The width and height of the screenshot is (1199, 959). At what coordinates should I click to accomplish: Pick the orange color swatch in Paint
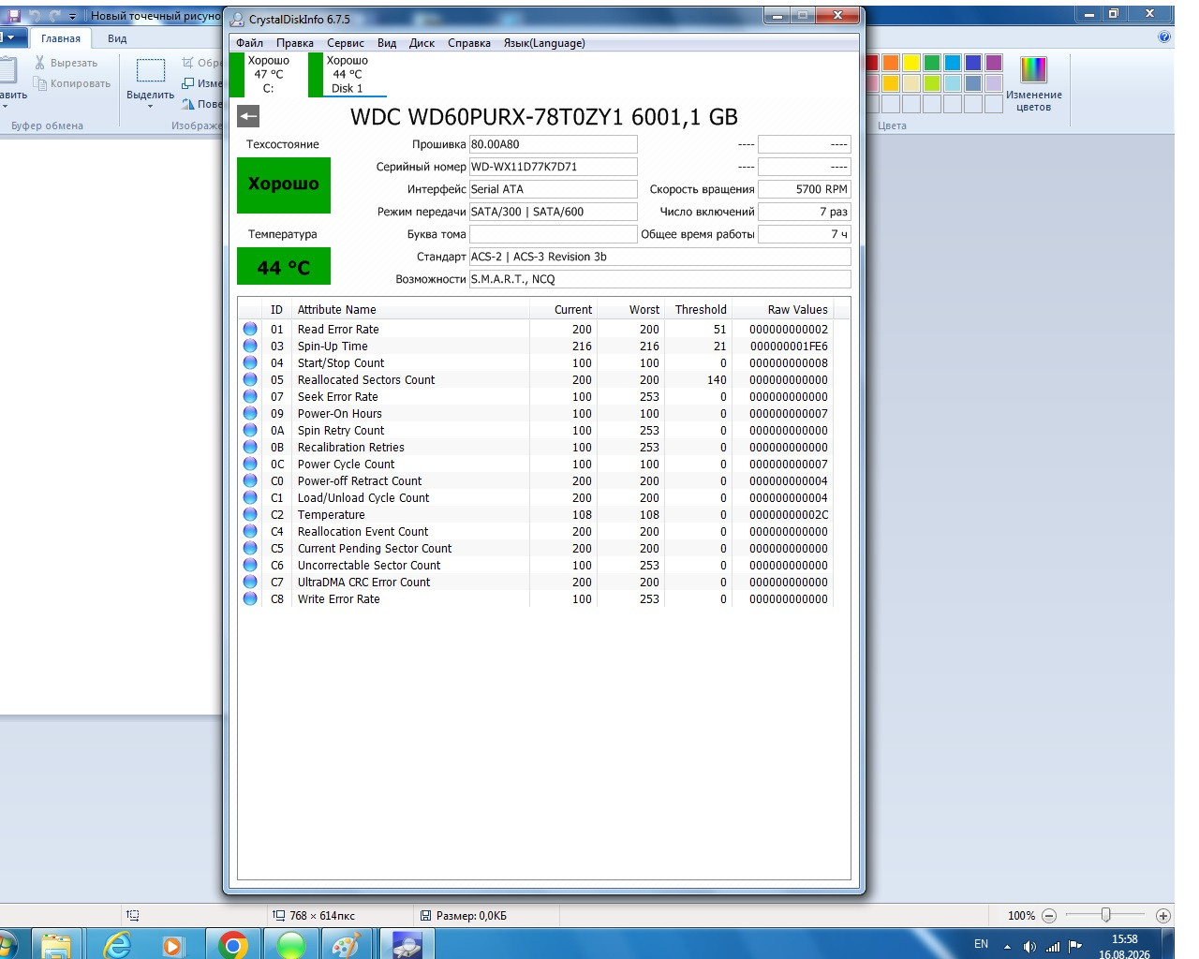tap(891, 63)
